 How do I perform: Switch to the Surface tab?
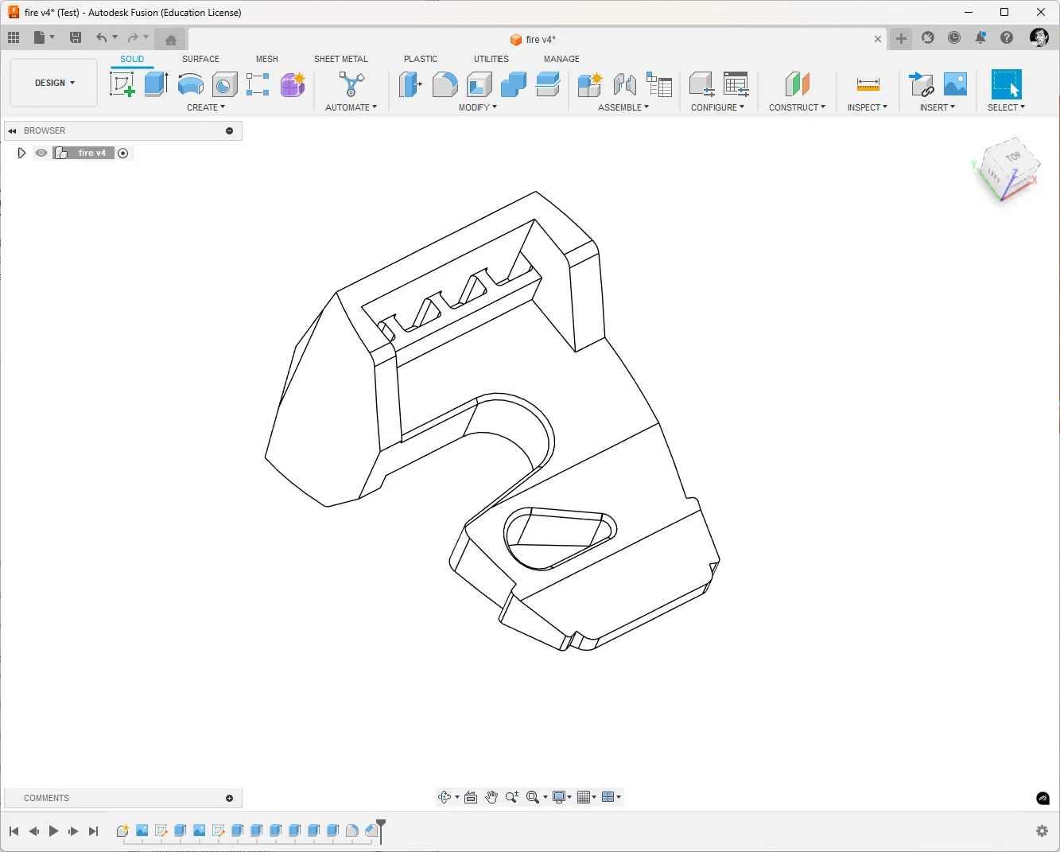(200, 59)
